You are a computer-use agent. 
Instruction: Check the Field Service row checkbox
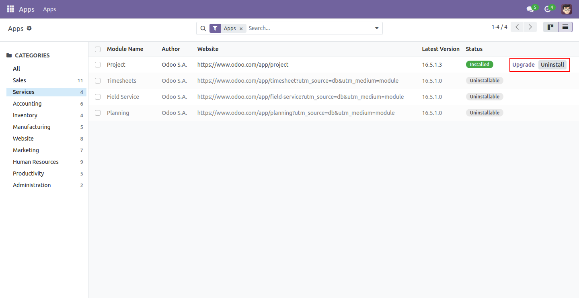pyautogui.click(x=98, y=97)
